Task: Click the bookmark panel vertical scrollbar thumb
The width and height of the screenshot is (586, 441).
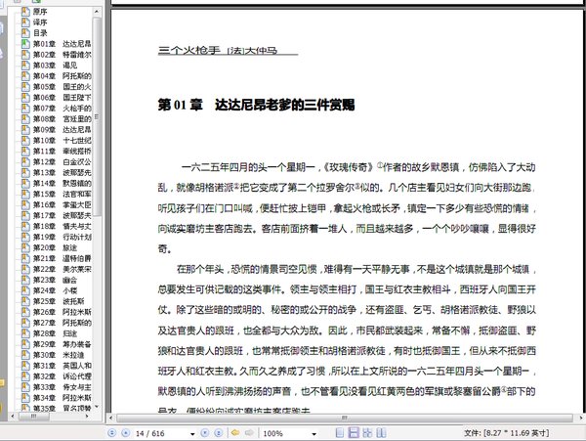Action: pyautogui.click(x=97, y=116)
